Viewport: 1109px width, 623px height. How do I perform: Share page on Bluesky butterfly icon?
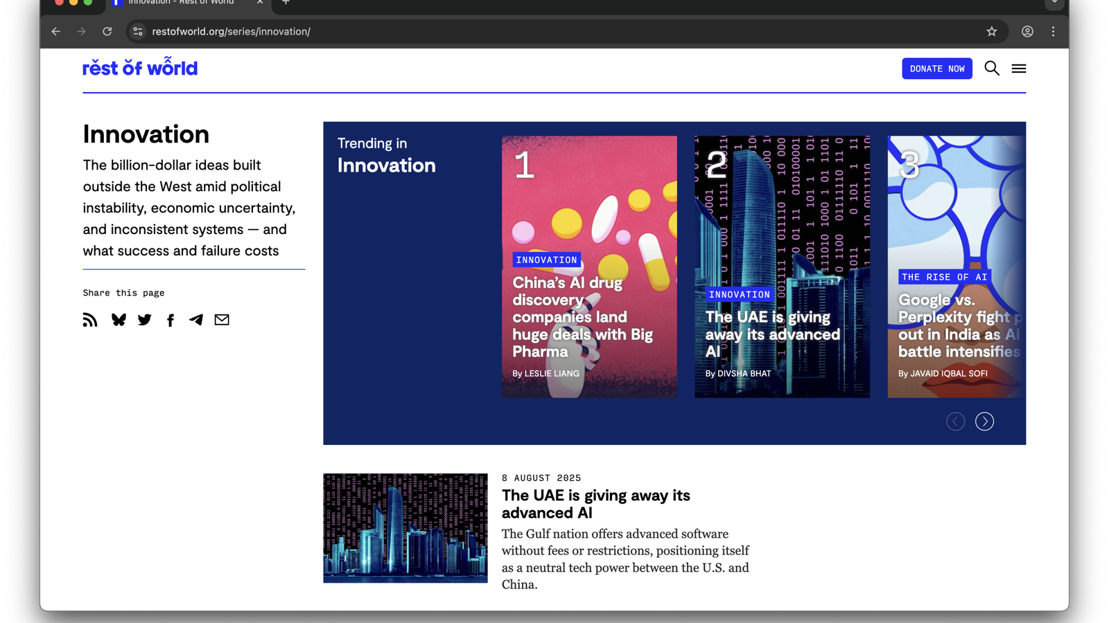tap(119, 320)
